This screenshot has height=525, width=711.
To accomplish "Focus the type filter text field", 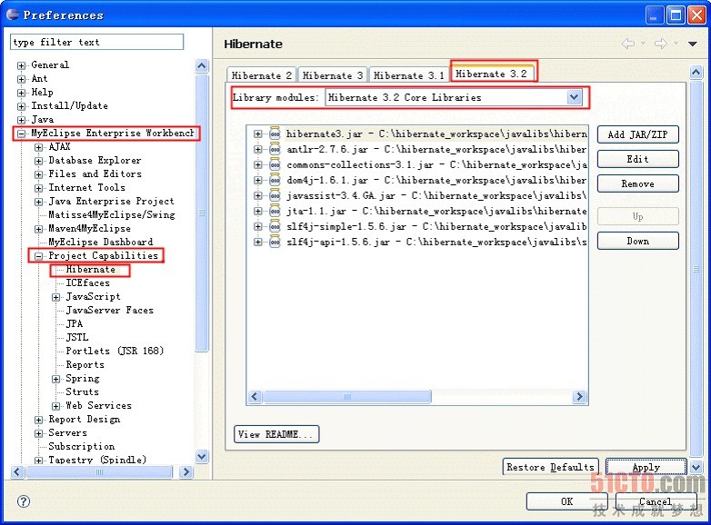I will pos(96,42).
